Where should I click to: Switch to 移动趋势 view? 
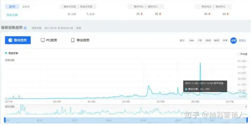point(80,40)
